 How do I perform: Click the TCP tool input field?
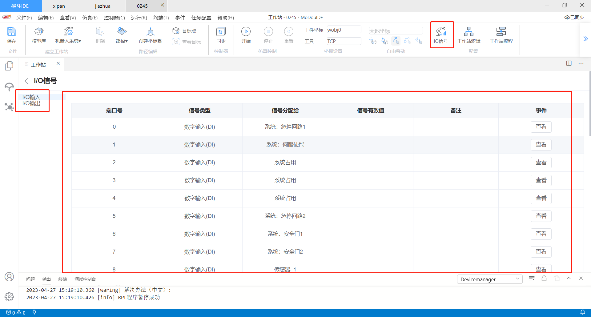click(344, 41)
